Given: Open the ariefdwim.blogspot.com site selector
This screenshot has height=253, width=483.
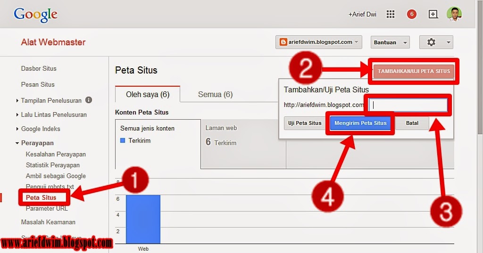Looking at the screenshot, I should [x=318, y=42].
